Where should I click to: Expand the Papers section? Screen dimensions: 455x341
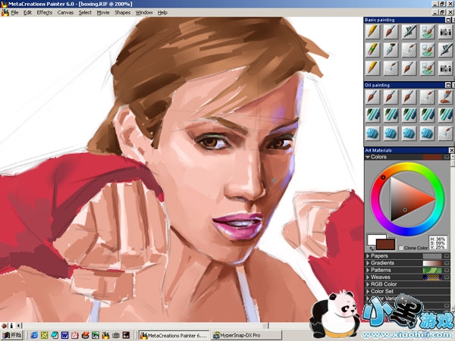tap(368, 256)
